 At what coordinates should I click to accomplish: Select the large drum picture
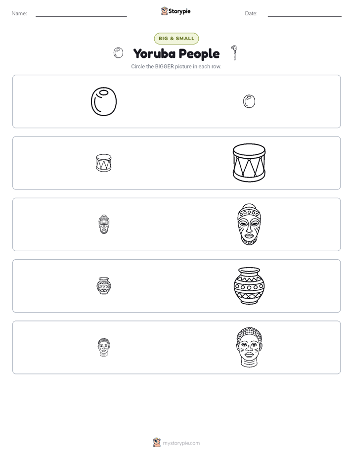click(249, 163)
